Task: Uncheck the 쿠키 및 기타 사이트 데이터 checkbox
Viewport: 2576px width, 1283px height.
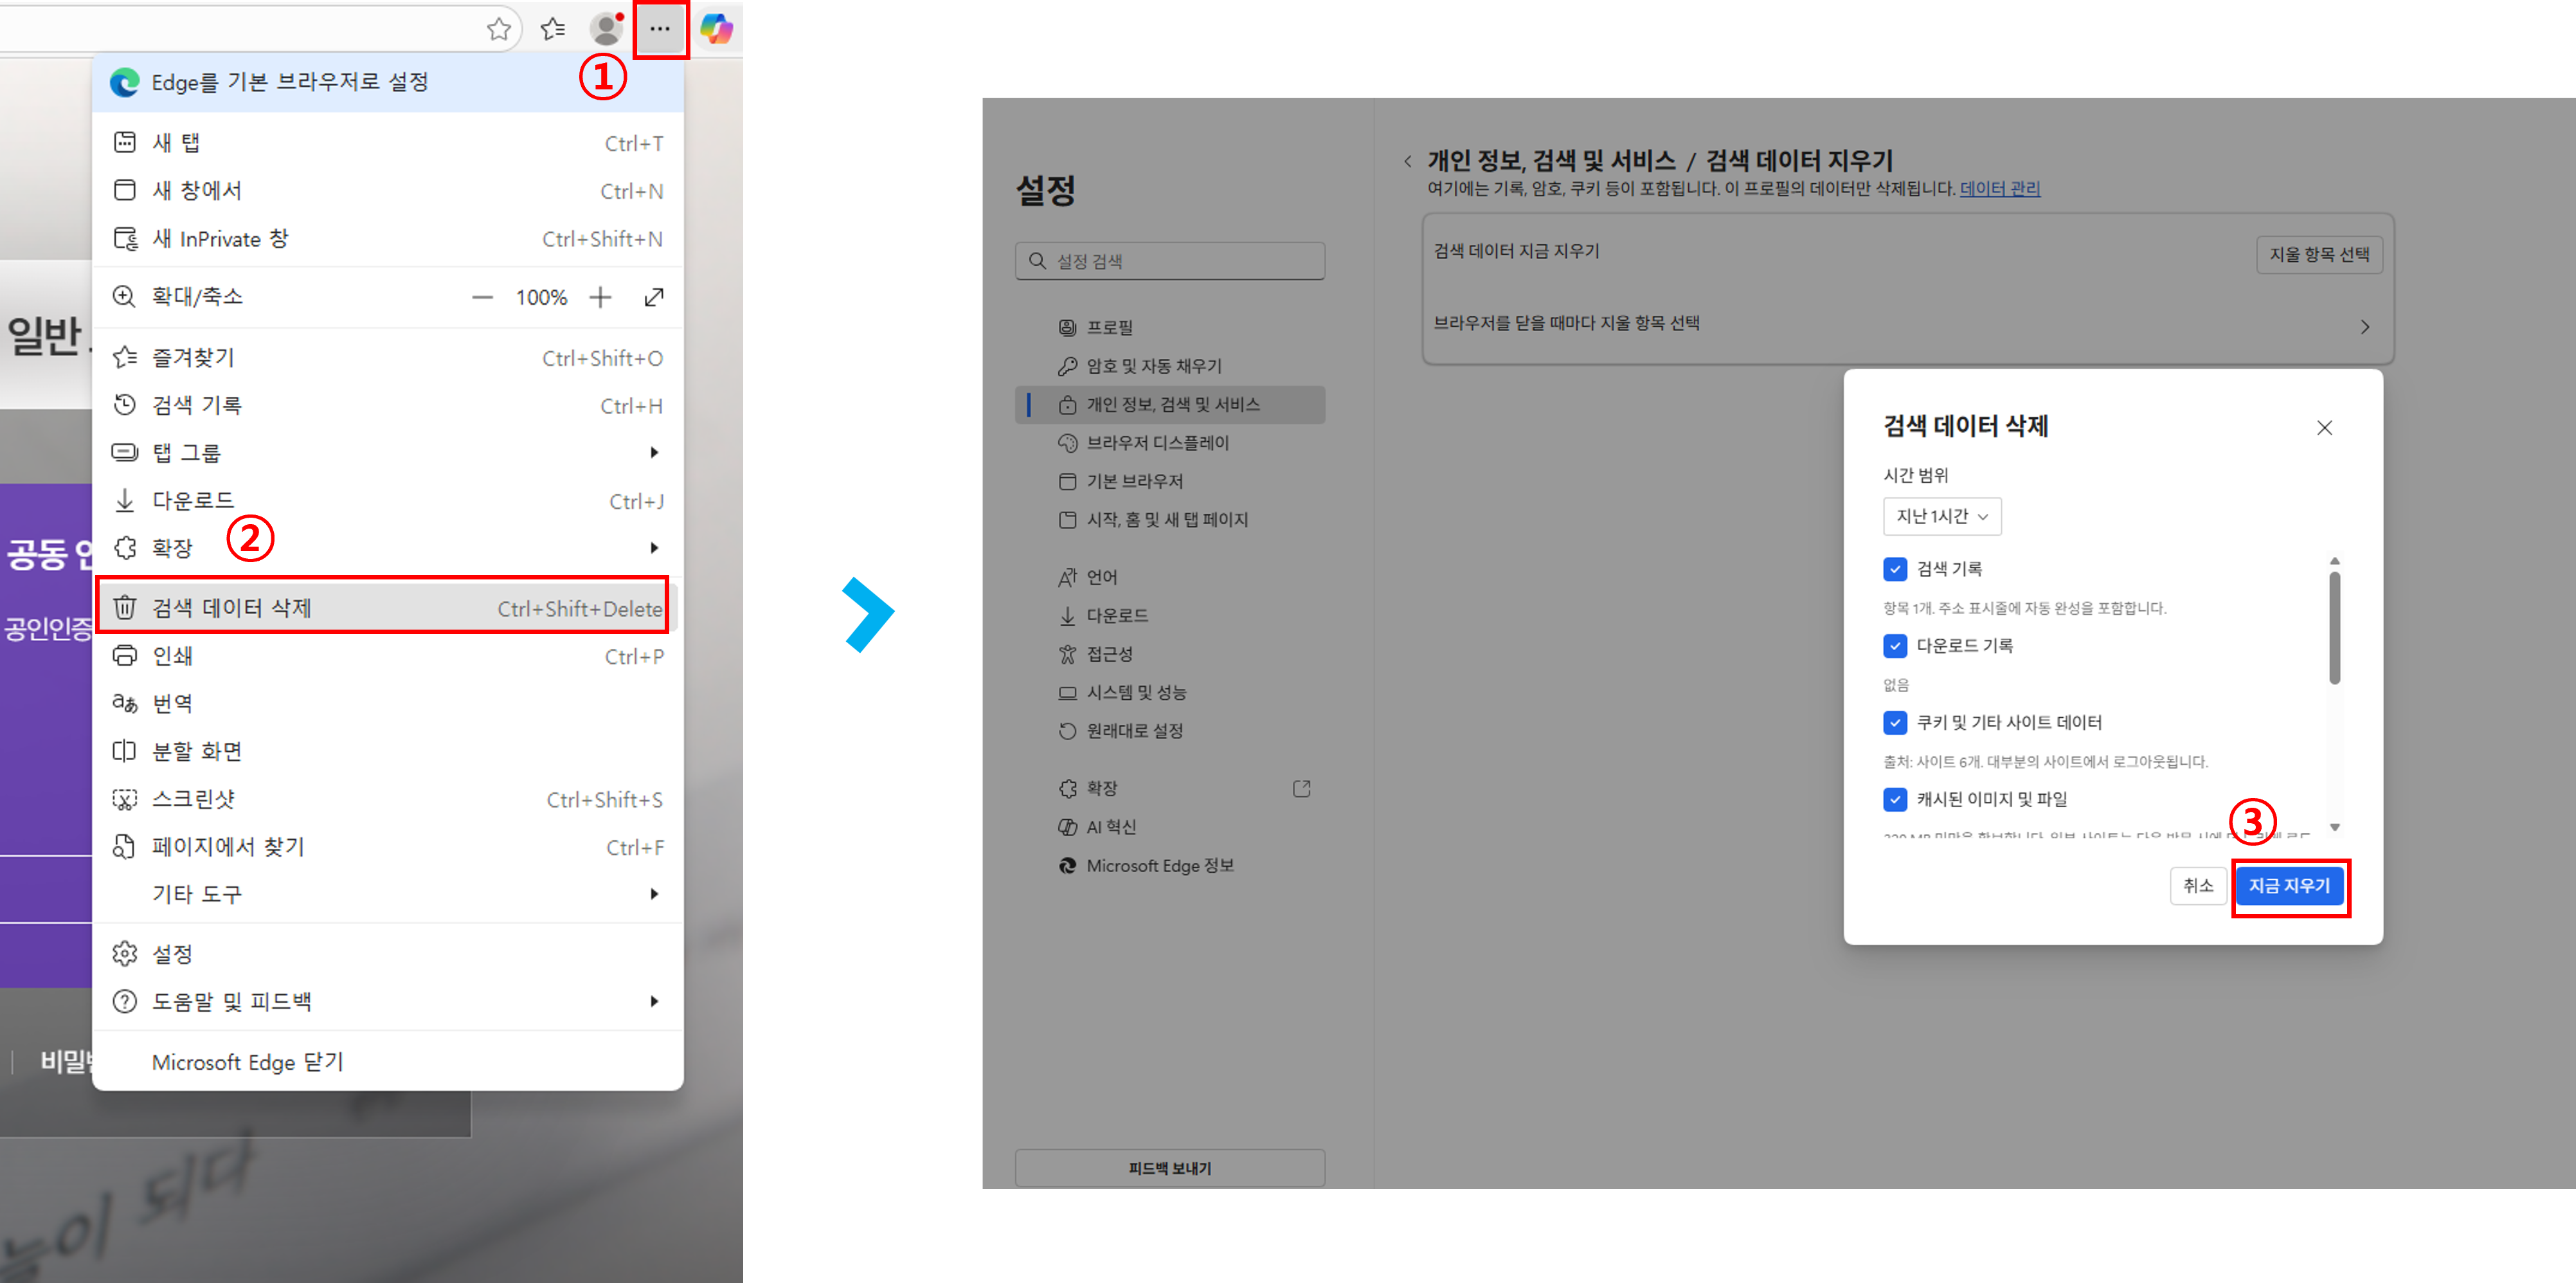Action: 1896,722
